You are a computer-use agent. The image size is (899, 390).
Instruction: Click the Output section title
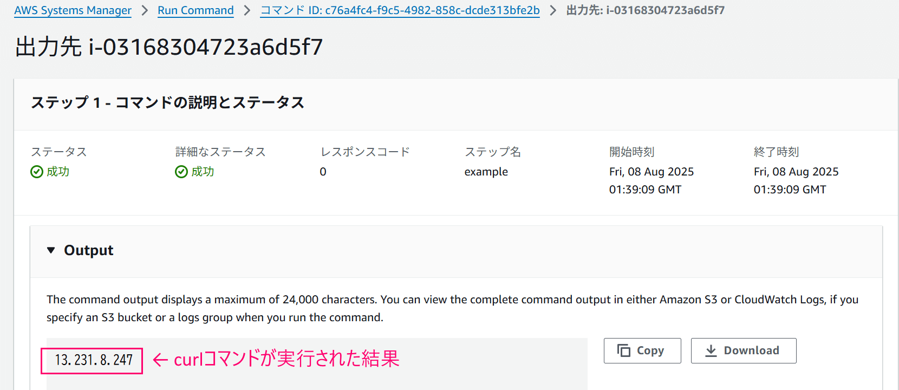[89, 250]
